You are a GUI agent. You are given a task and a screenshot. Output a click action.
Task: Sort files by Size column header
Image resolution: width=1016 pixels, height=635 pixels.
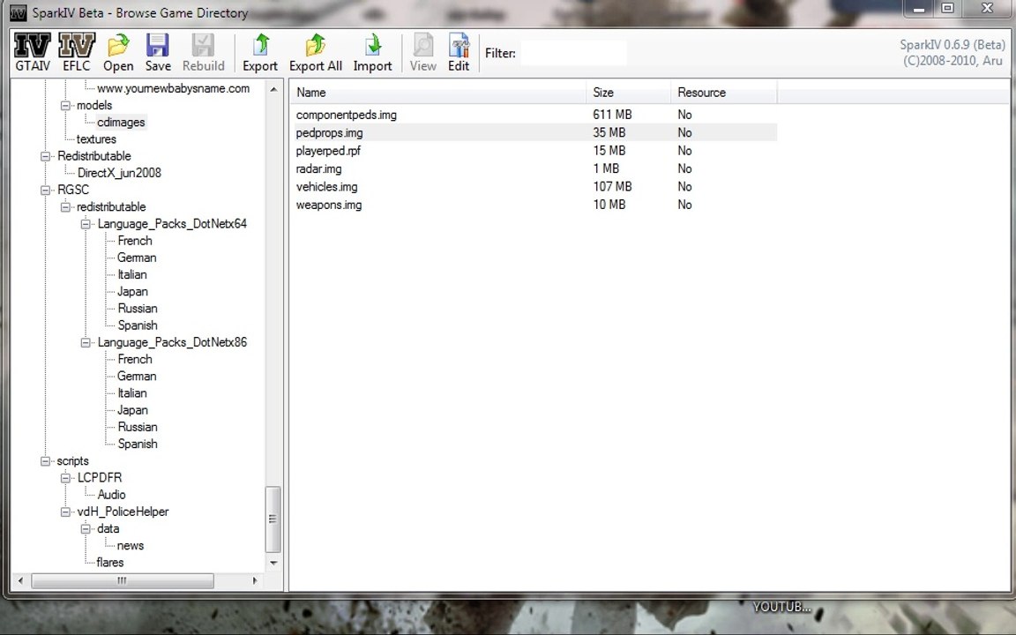click(629, 93)
